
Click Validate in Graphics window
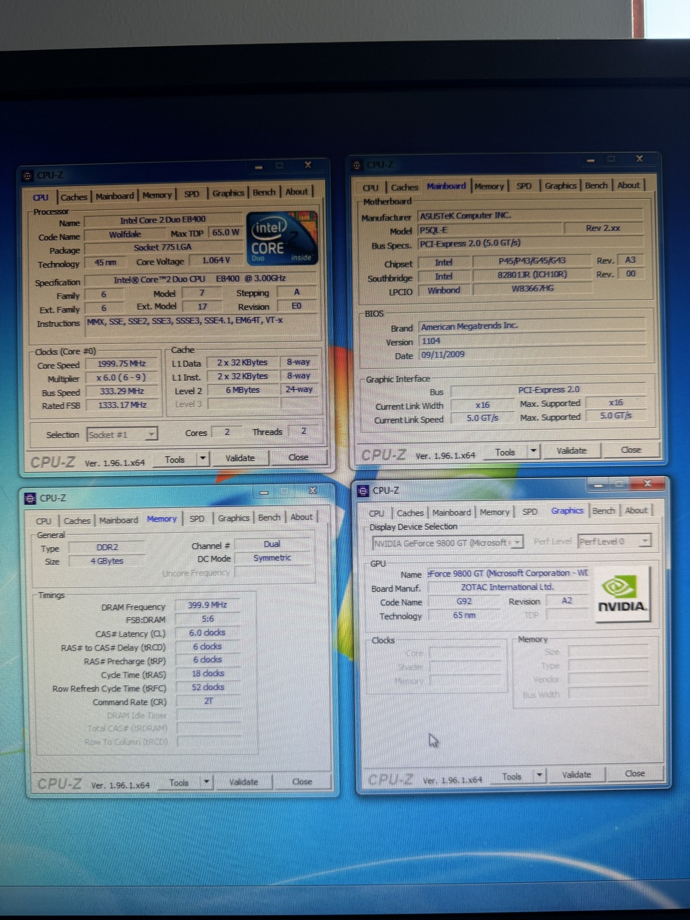click(x=576, y=775)
